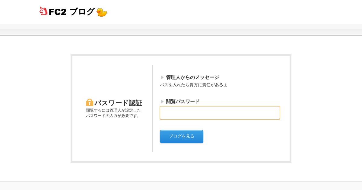Click the orange padlock icon
The height and width of the screenshot is (190, 362).
90,102
